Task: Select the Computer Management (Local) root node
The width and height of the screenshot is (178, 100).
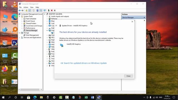Action: [x=32, y=14]
